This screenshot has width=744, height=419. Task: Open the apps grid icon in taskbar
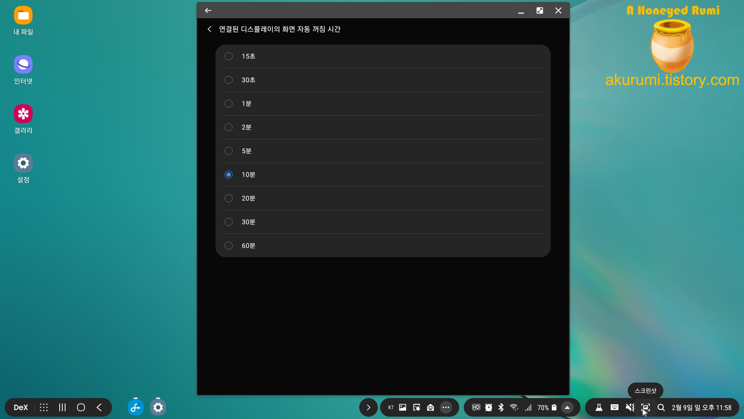click(x=44, y=407)
